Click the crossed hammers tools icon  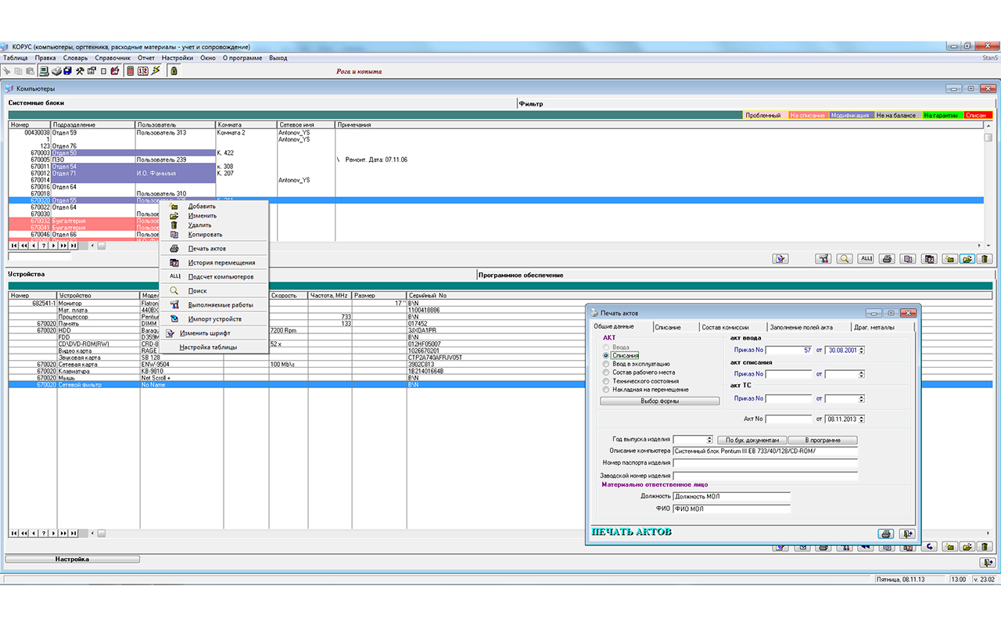[x=80, y=70]
